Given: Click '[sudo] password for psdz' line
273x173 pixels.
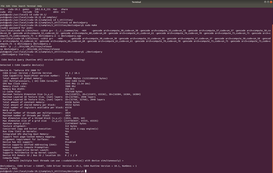Looking at the screenshot, I should (17, 28).
